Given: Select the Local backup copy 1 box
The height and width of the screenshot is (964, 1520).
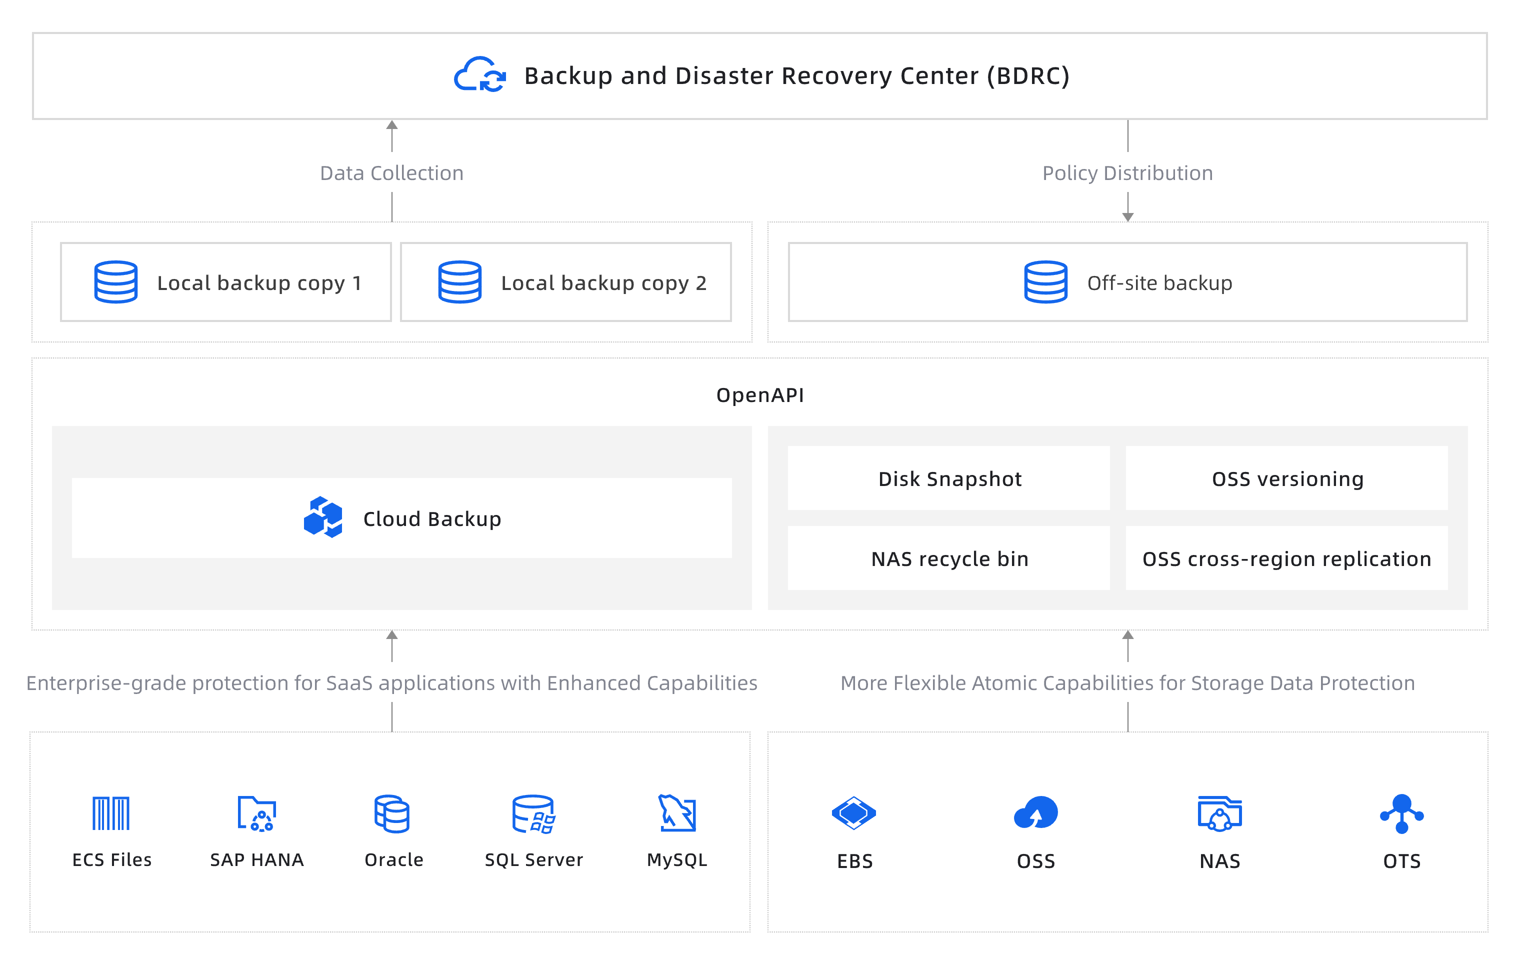Looking at the screenshot, I should click(x=226, y=282).
